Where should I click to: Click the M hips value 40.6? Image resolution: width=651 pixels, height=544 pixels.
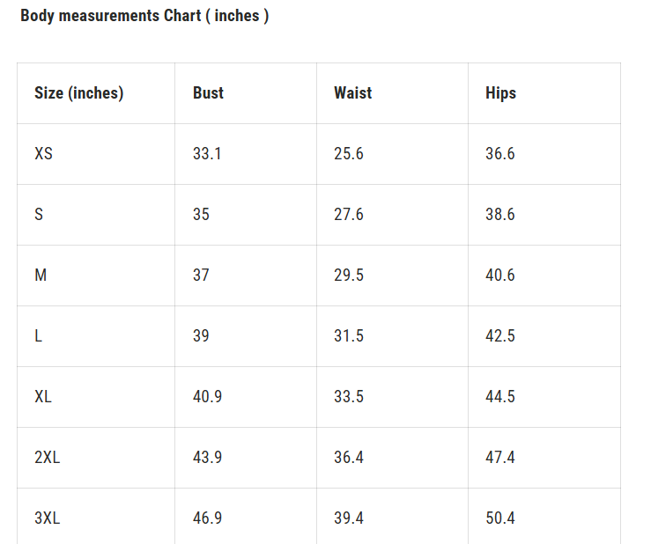pyautogui.click(x=499, y=275)
